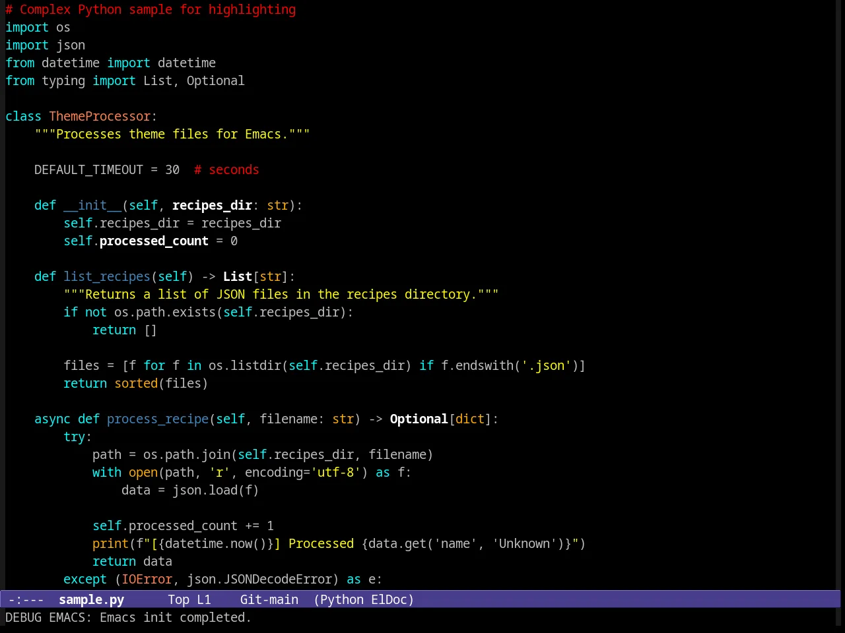Click the 'return data' statement
The height and width of the screenshot is (633, 845).
click(x=132, y=561)
